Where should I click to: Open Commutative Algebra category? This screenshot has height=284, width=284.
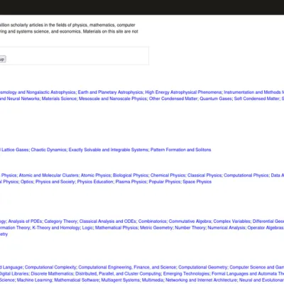(190, 222)
